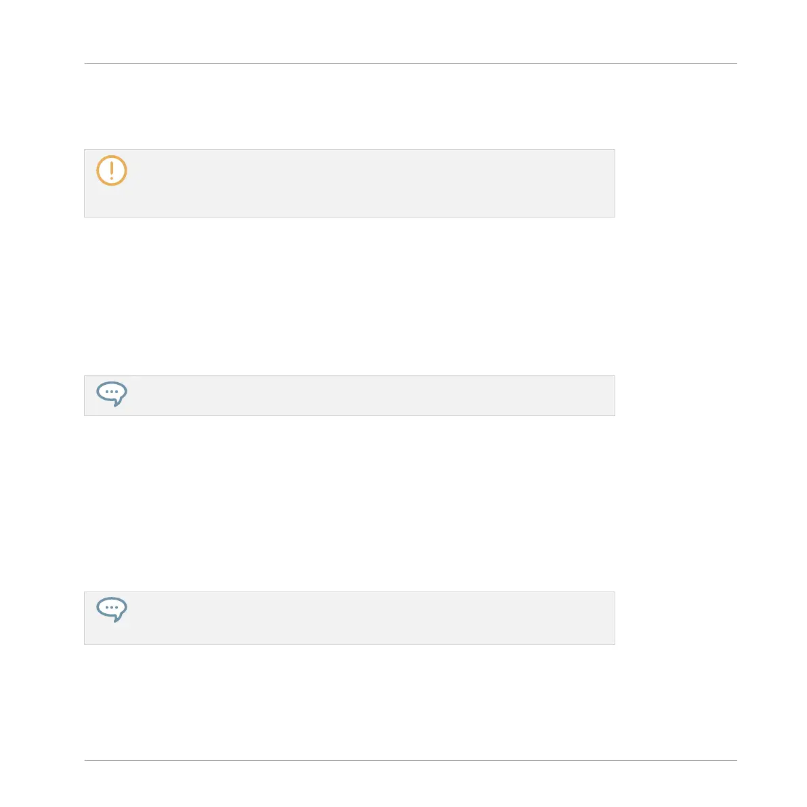This screenshot has width=807, height=807.
Task: Click the blank footer area below the bottom rule
Action: pos(411,784)
